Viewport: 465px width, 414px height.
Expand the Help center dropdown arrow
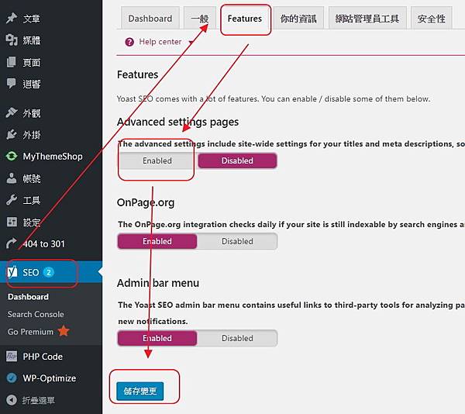click(x=191, y=42)
